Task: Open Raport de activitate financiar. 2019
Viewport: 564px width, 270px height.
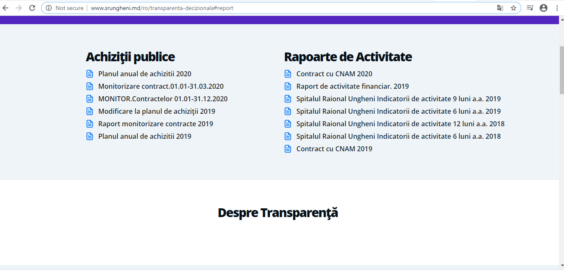Action: pyautogui.click(x=352, y=86)
